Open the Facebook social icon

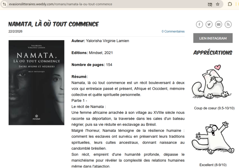point(199,24)
